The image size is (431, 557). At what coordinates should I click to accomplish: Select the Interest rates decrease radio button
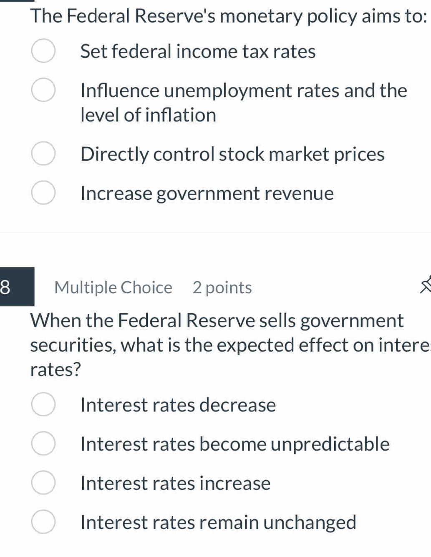[43, 404]
